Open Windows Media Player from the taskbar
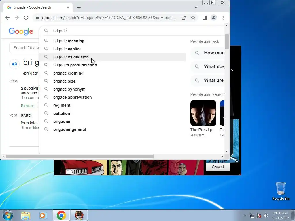Screen dimensions: 295x221 click(43, 215)
